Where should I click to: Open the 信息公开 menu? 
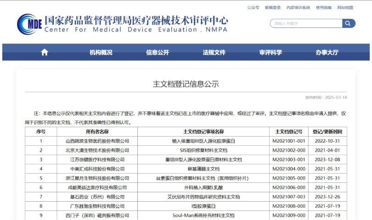pyautogui.click(x=158, y=52)
